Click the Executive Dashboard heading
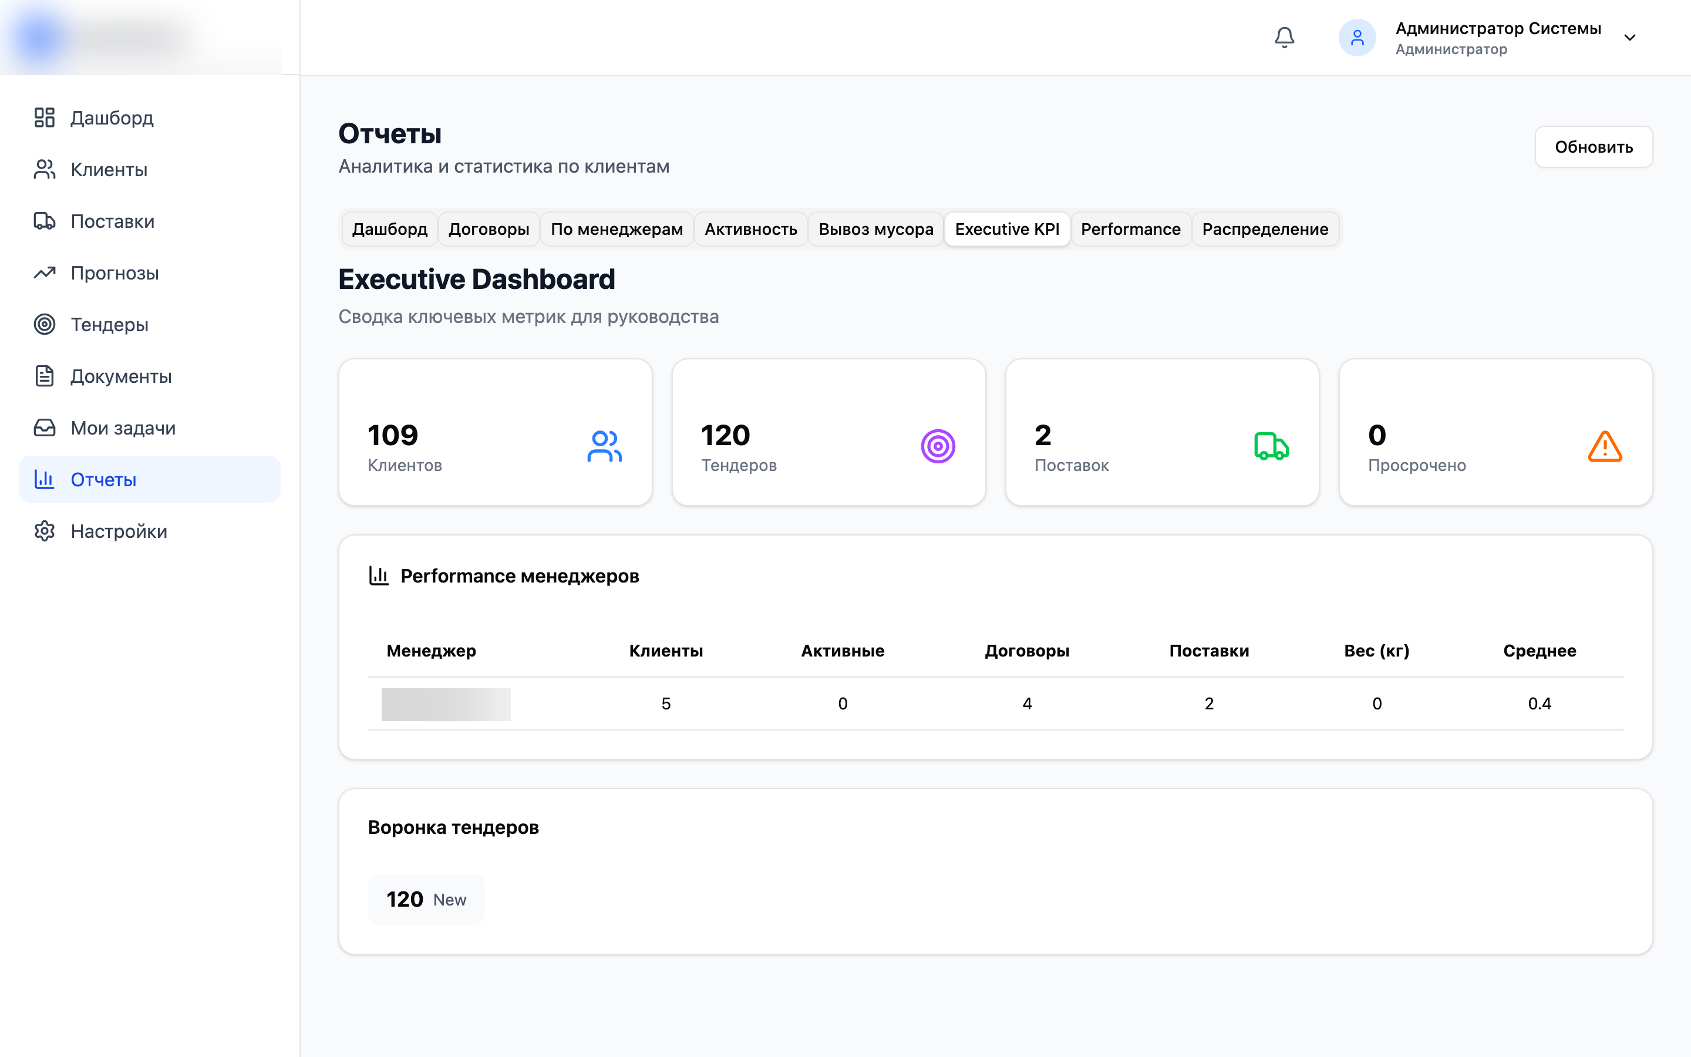This screenshot has height=1057, width=1691. [477, 279]
